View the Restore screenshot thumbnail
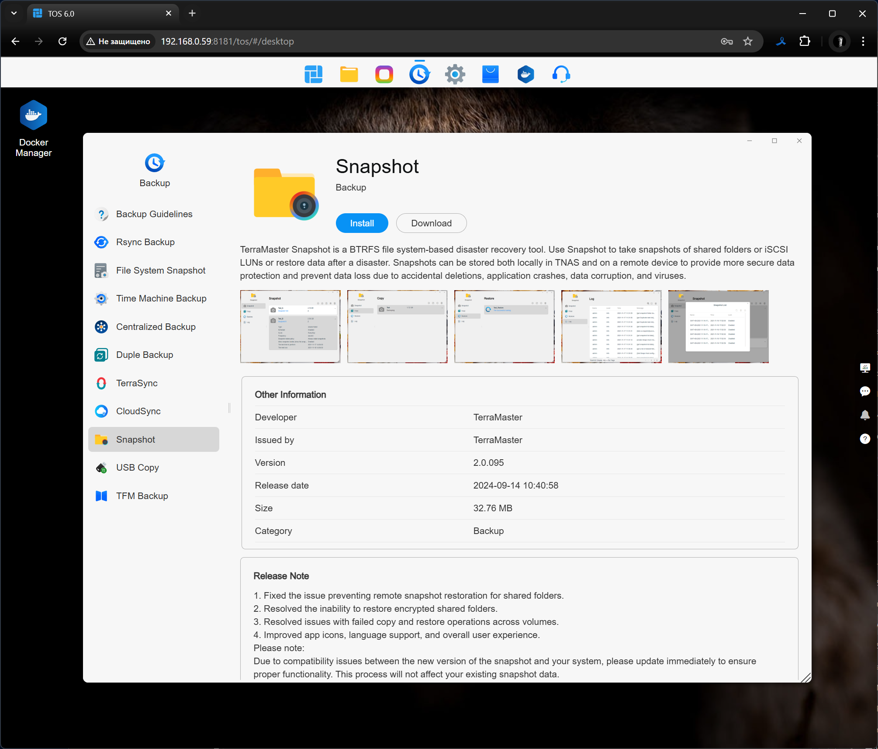The height and width of the screenshot is (749, 878). [504, 326]
